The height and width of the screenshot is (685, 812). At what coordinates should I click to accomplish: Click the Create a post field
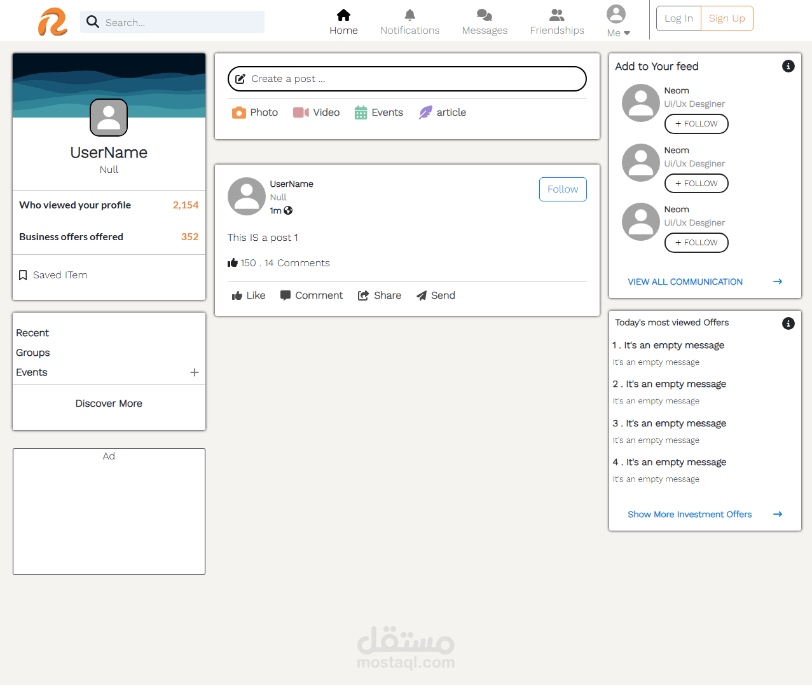[x=407, y=78]
